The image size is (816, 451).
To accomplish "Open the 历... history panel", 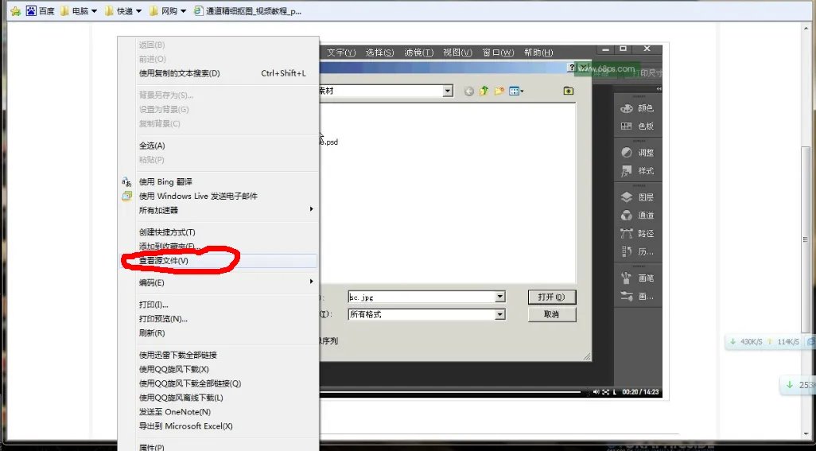I will 638,252.
